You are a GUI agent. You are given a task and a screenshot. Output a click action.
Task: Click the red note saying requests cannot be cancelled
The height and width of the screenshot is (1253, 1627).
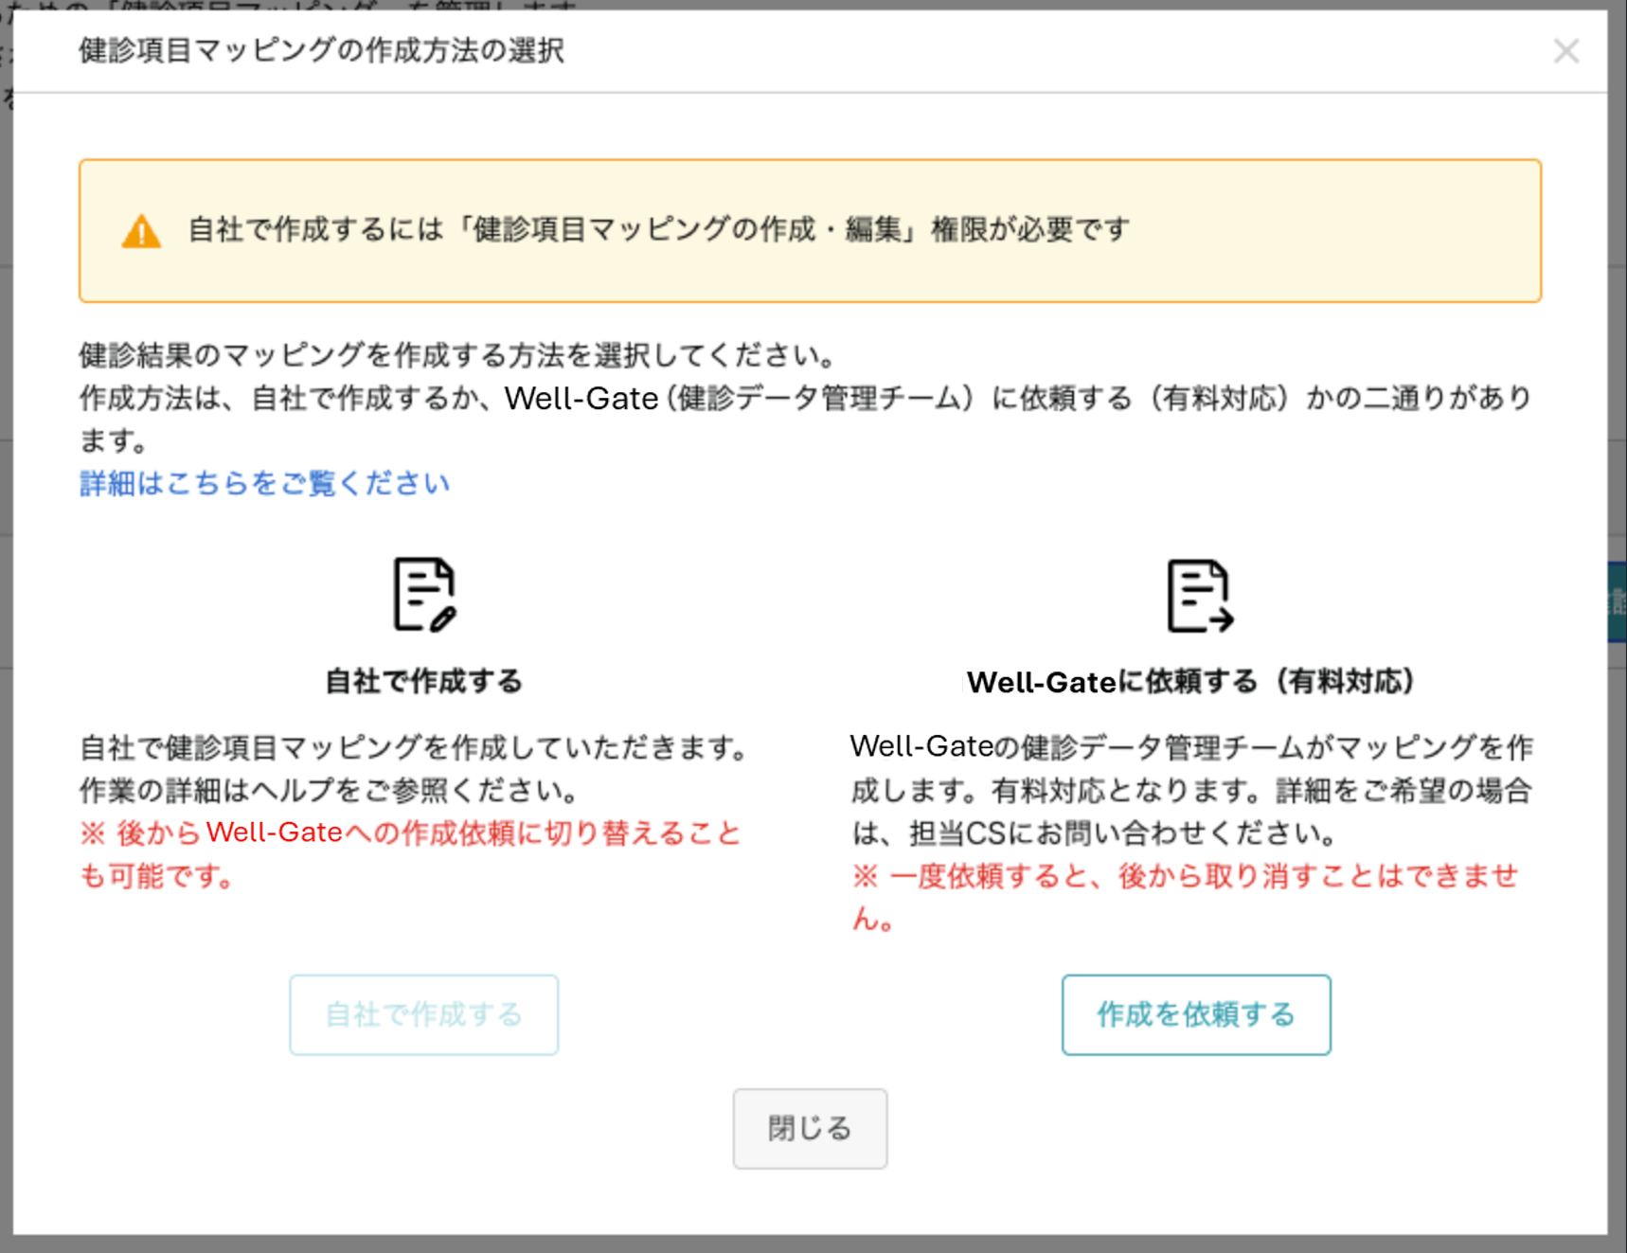pyautogui.click(x=1185, y=896)
